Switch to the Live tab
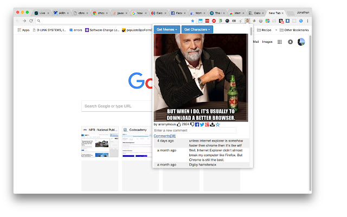 click(x=42, y=13)
